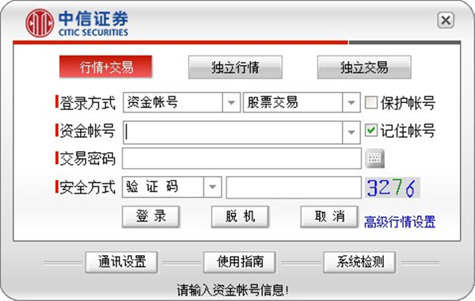The height and width of the screenshot is (301, 475).
Task: Refresh the 3276 captcha image
Action: tap(393, 188)
